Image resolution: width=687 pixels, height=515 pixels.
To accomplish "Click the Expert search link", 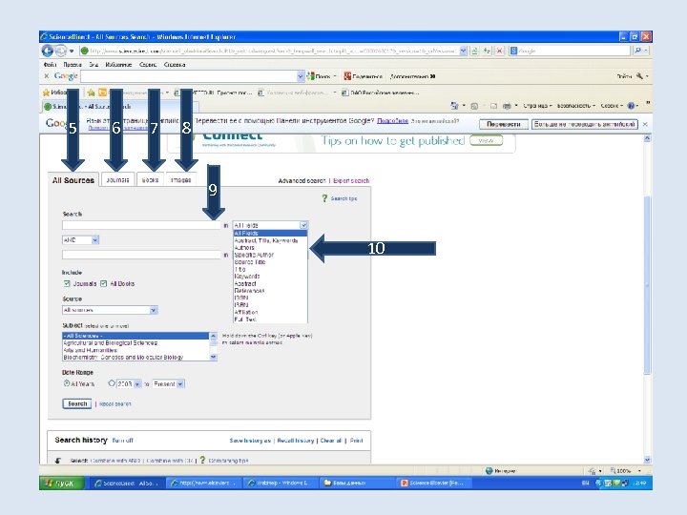I will (x=351, y=180).
